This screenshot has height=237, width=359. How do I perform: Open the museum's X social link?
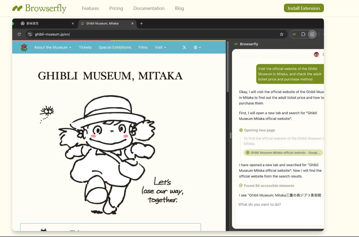point(184,47)
